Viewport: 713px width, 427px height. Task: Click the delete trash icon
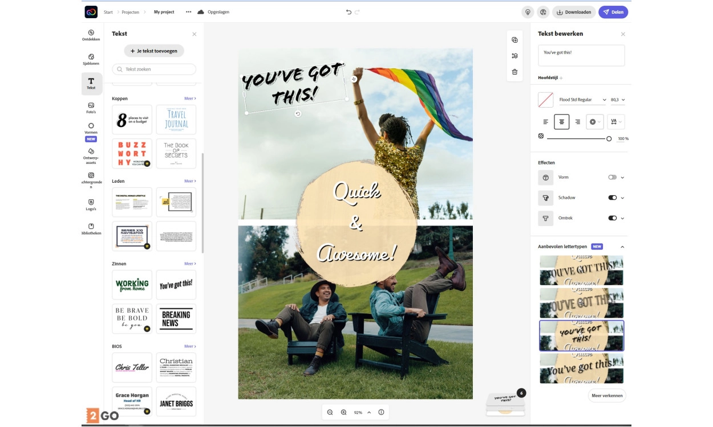tap(515, 72)
